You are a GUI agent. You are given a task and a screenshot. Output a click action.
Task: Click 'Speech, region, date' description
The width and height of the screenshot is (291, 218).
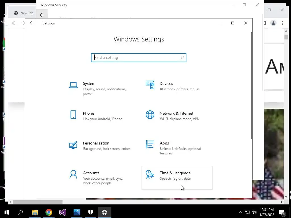[x=175, y=179]
